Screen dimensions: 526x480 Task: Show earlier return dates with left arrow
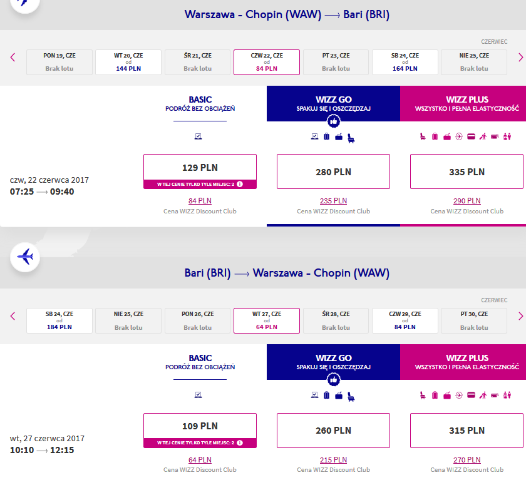point(13,316)
